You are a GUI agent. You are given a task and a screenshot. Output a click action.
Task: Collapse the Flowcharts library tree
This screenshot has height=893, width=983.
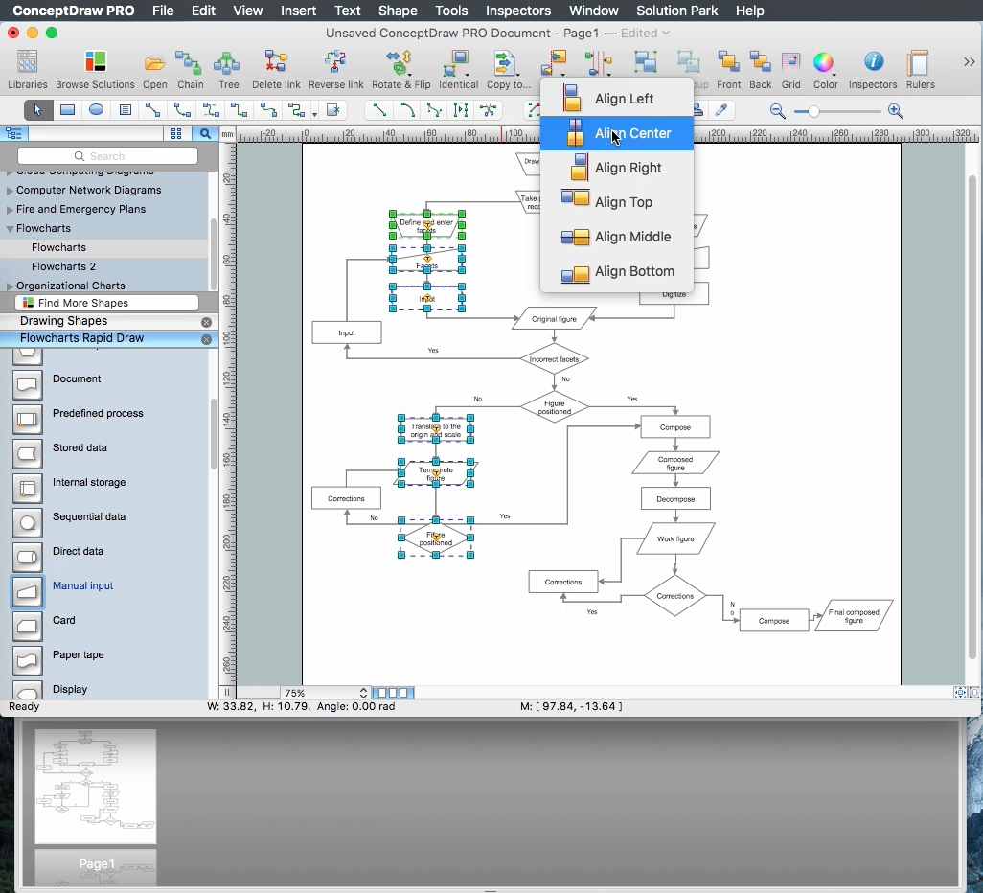(11, 229)
